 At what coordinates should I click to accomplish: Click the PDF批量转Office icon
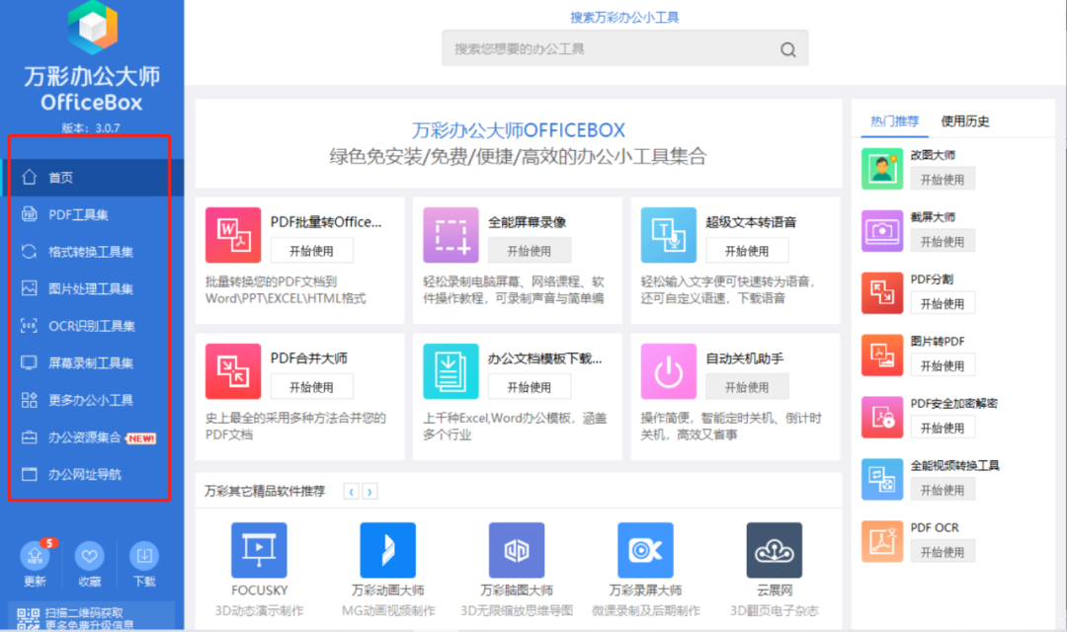233,235
